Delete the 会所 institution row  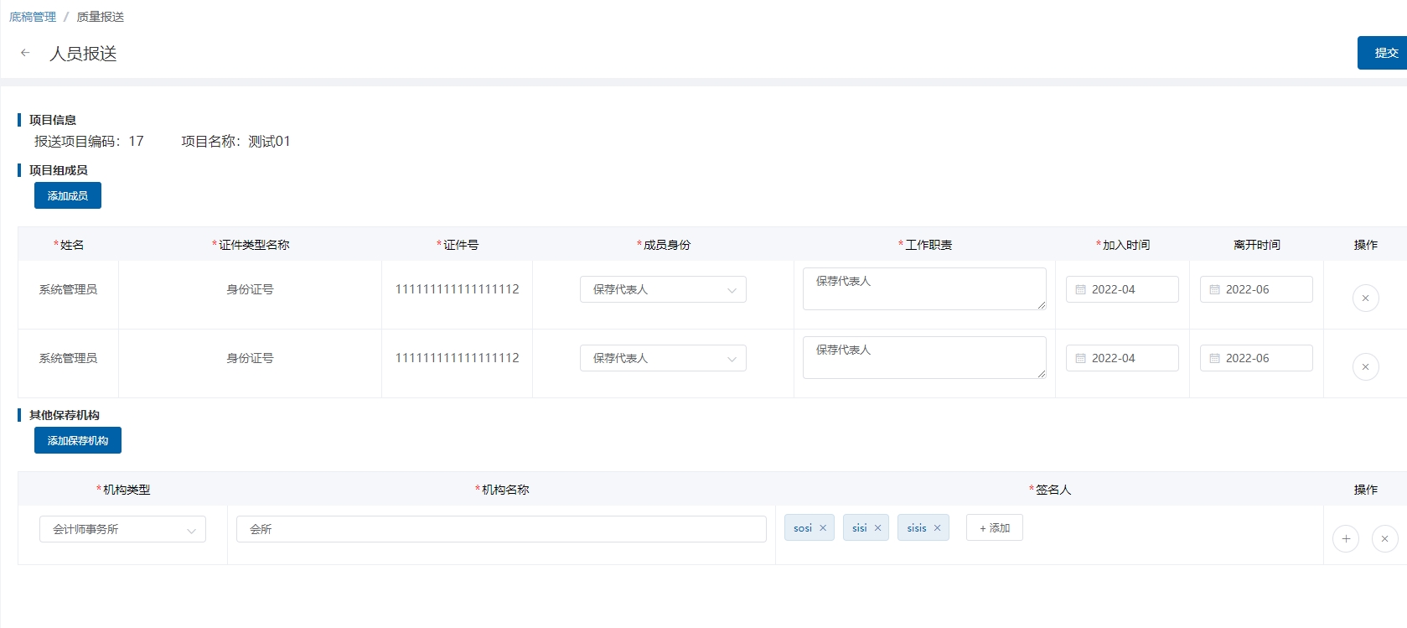tap(1384, 538)
